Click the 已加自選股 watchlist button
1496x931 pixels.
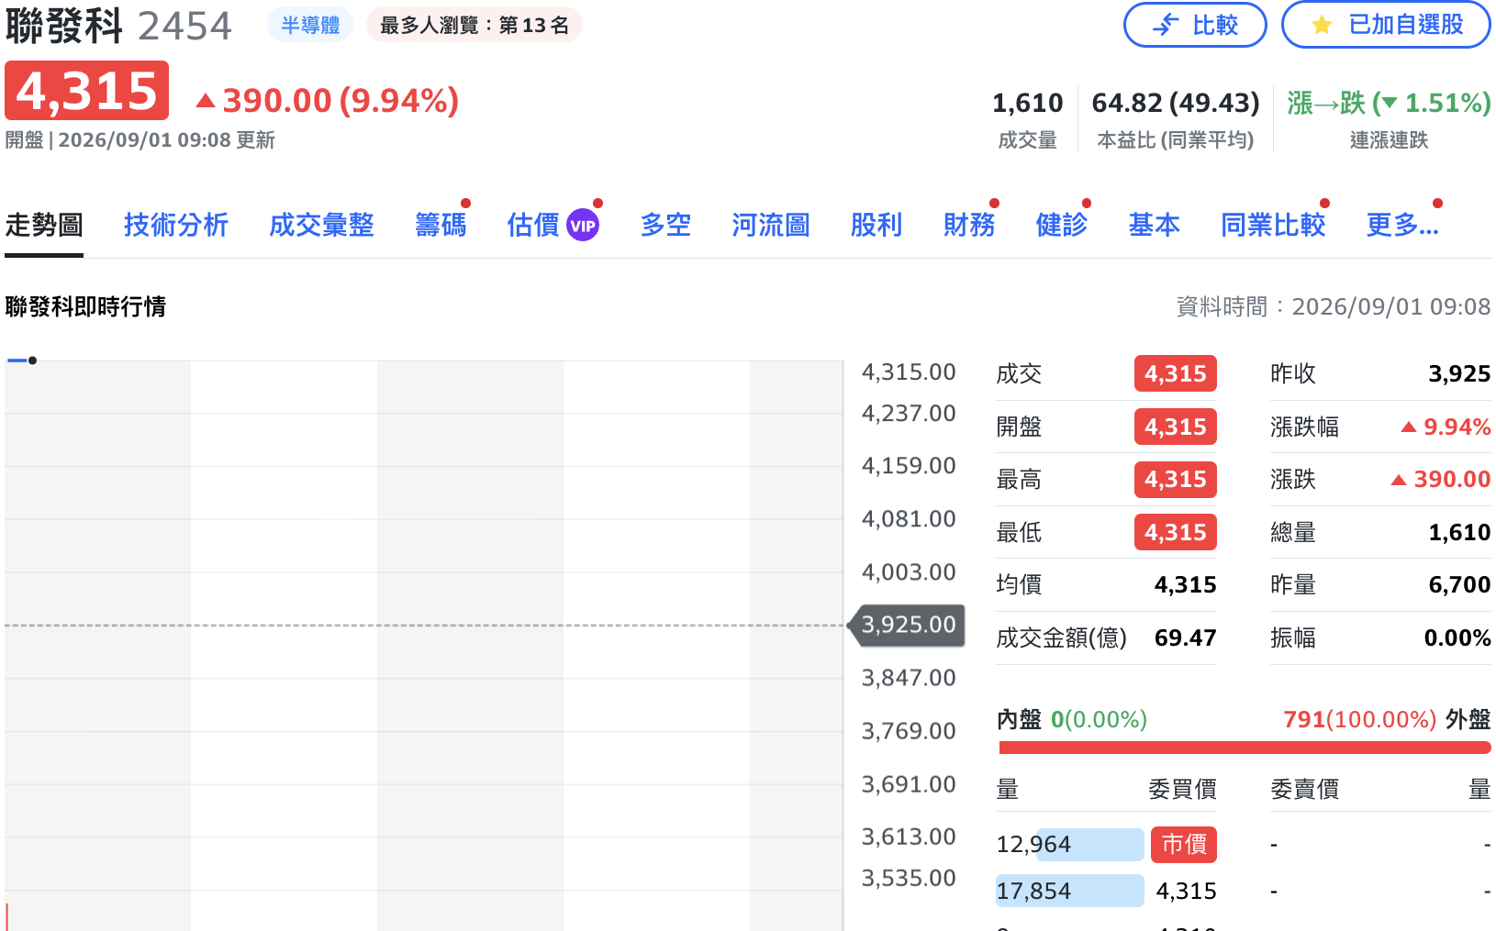(x=1386, y=25)
